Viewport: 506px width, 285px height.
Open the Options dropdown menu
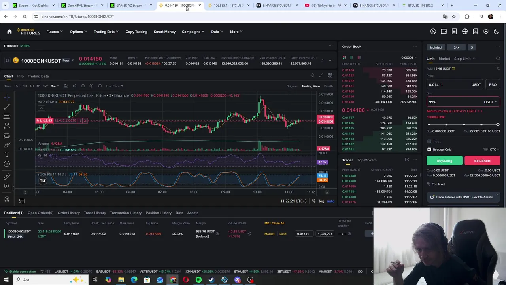[78, 32]
